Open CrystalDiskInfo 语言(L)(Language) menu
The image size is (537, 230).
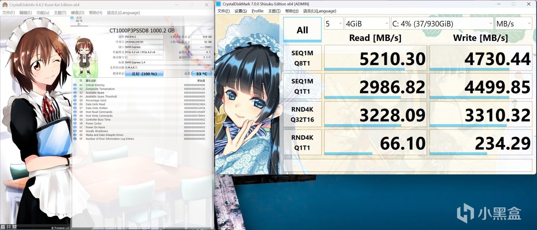pyautogui.click(x=123, y=13)
